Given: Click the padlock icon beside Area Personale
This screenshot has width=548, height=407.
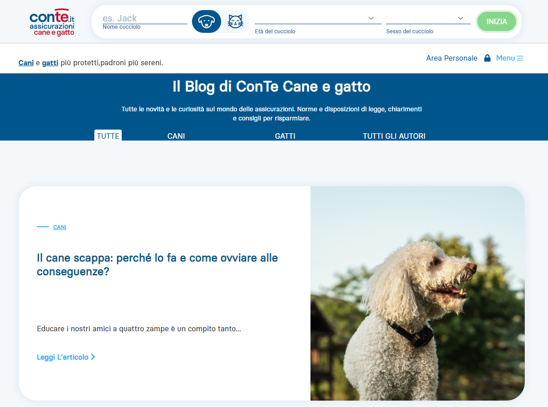Looking at the screenshot, I should click(487, 58).
